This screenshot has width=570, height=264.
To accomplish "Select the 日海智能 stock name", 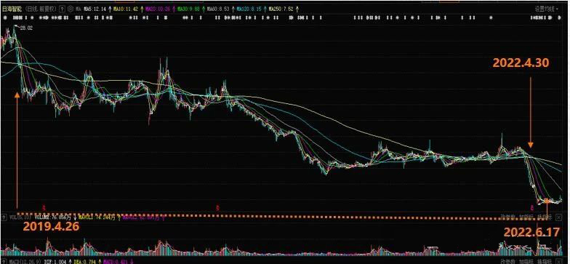I will pyautogui.click(x=12, y=9).
